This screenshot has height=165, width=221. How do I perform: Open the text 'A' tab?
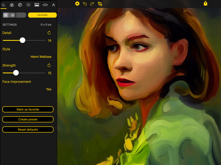point(53,5)
